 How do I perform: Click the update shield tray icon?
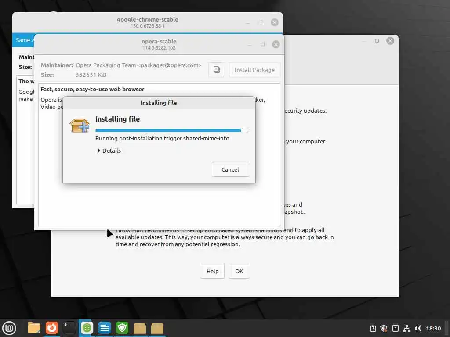pos(384,328)
